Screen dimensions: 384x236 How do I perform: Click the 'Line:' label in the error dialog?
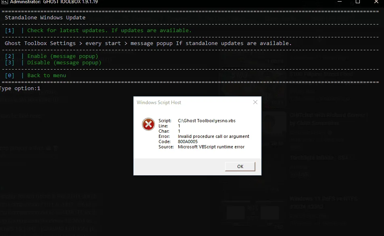pos(163,126)
